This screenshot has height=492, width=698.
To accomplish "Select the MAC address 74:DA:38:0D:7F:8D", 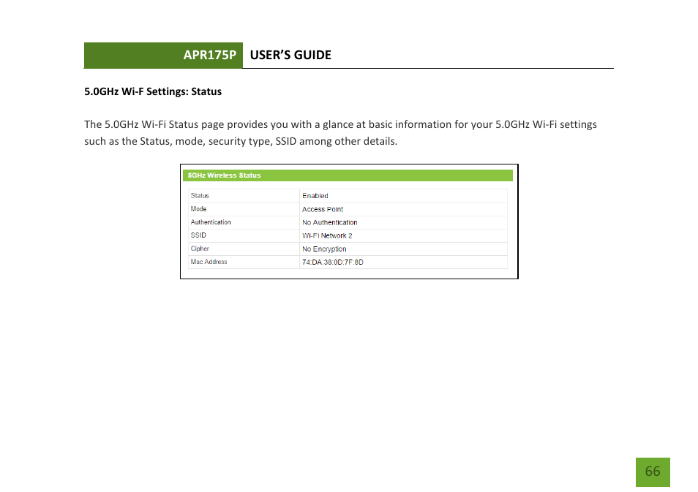I will [333, 262].
